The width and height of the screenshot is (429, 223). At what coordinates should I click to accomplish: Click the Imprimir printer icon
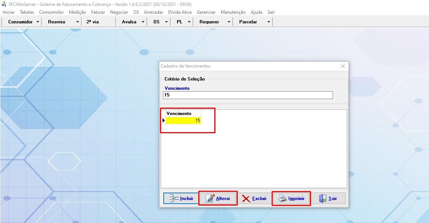tap(283, 199)
